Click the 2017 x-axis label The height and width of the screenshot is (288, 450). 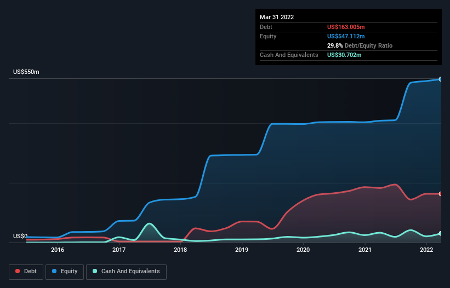(119, 250)
